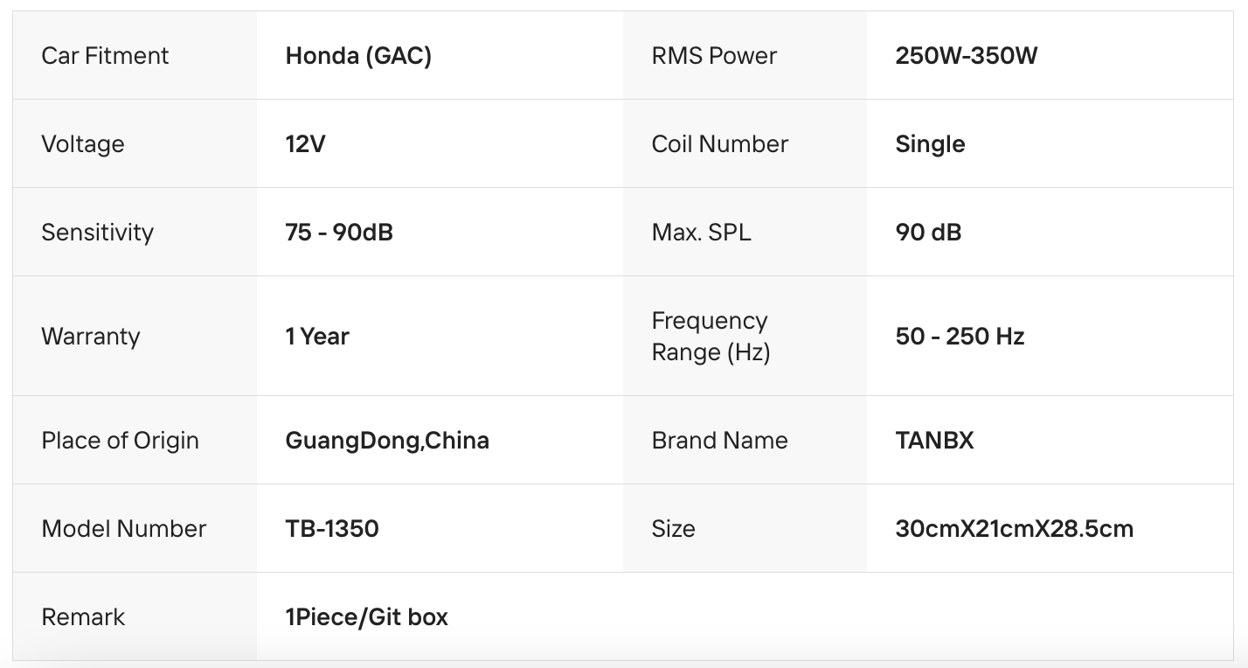Select the 12V voltage value
The image size is (1248, 668).
(305, 144)
